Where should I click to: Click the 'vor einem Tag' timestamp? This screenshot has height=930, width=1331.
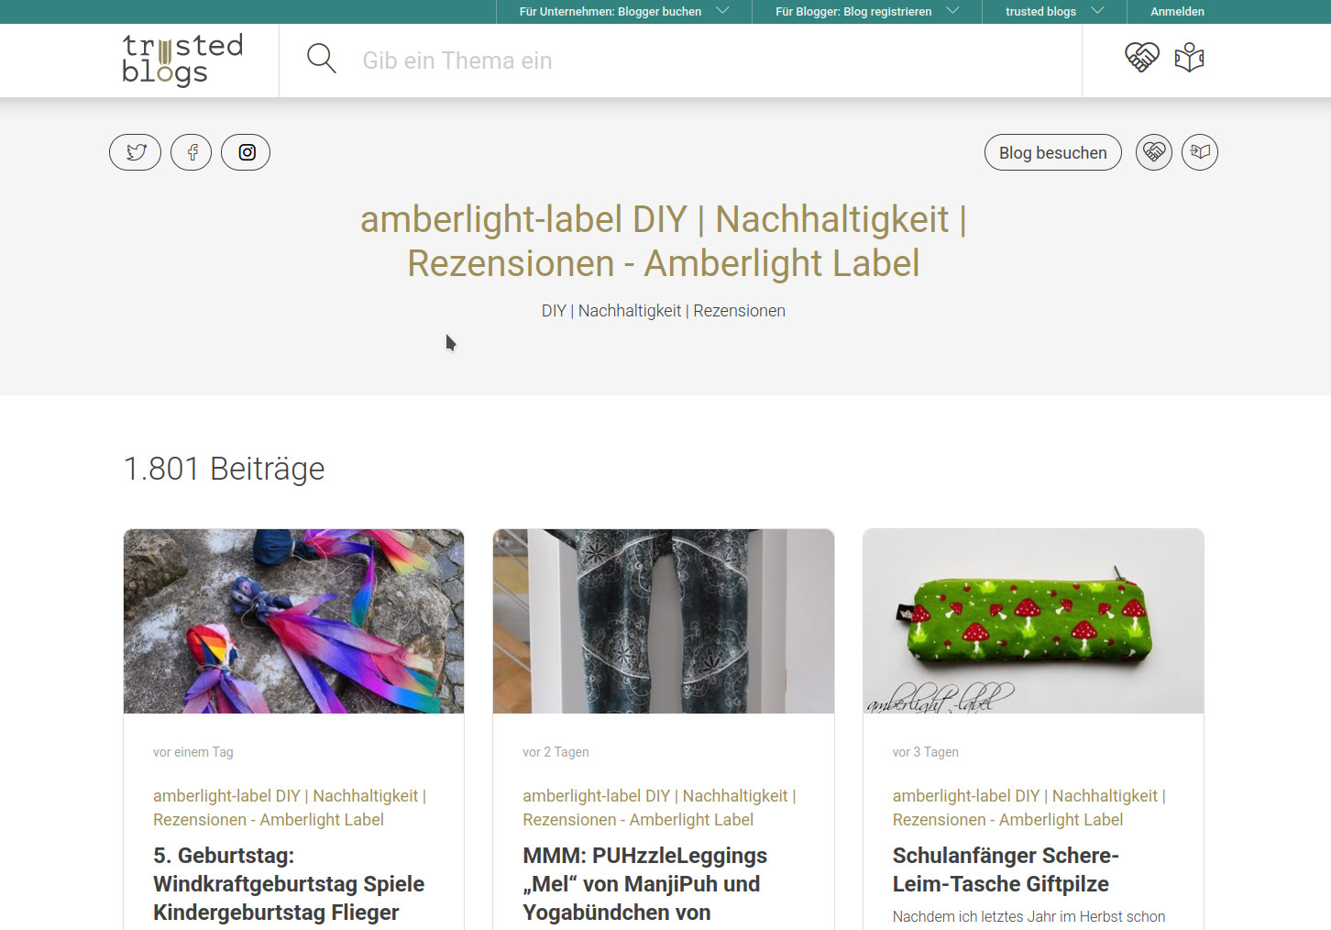(x=193, y=752)
